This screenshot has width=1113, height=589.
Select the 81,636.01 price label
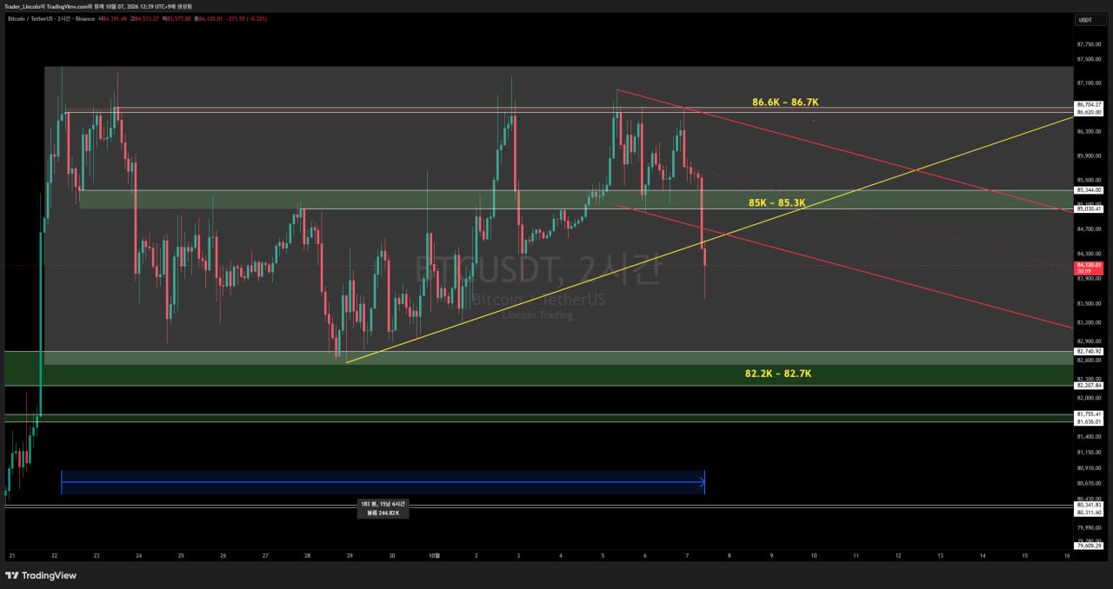1089,422
